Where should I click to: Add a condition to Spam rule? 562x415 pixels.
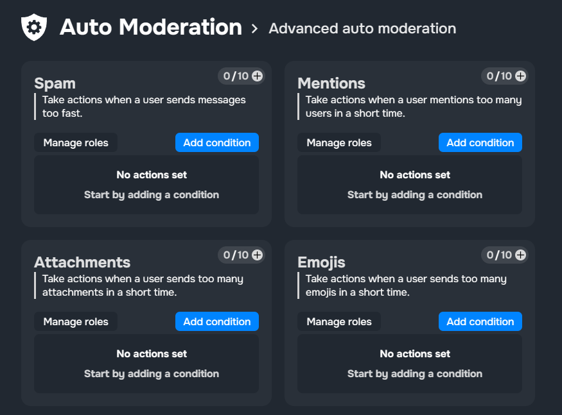[216, 142]
